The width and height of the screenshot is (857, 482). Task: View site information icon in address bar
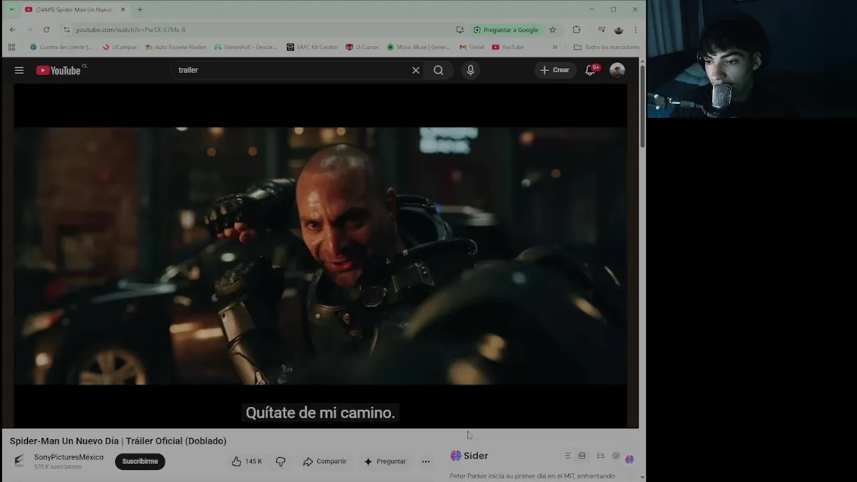point(66,29)
